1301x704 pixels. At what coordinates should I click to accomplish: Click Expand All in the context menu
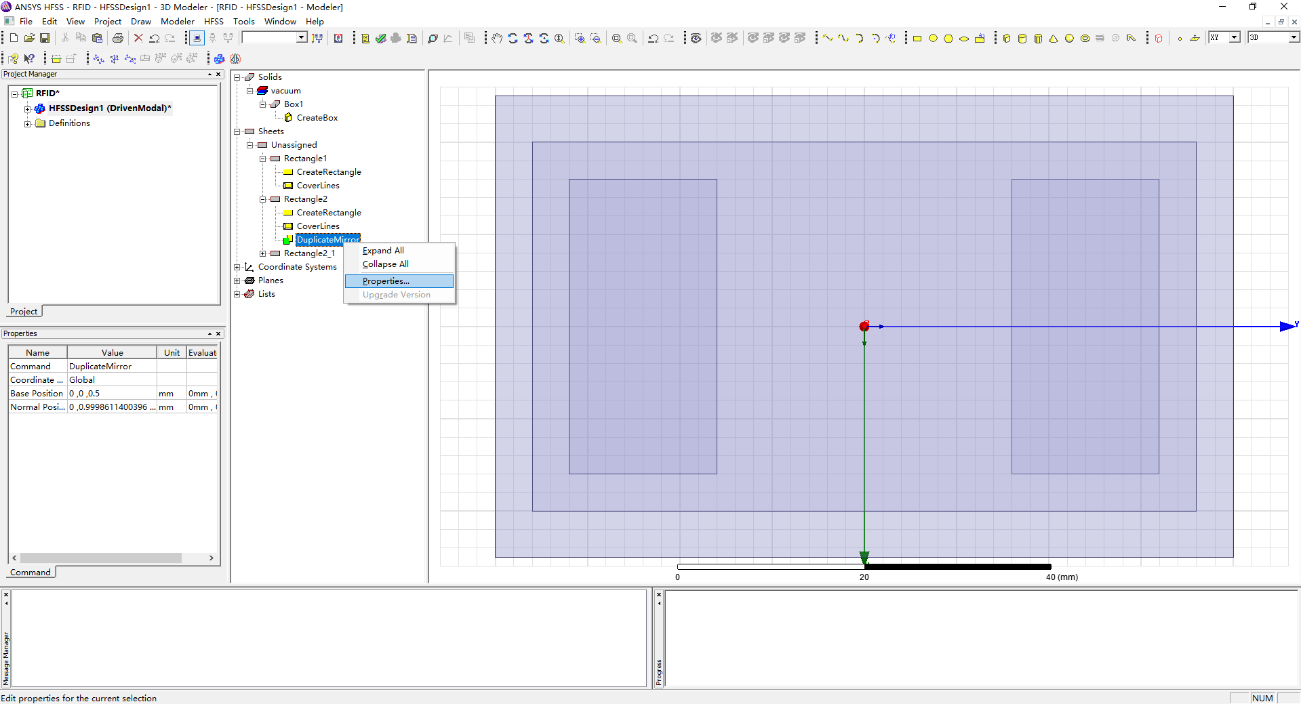[383, 251]
